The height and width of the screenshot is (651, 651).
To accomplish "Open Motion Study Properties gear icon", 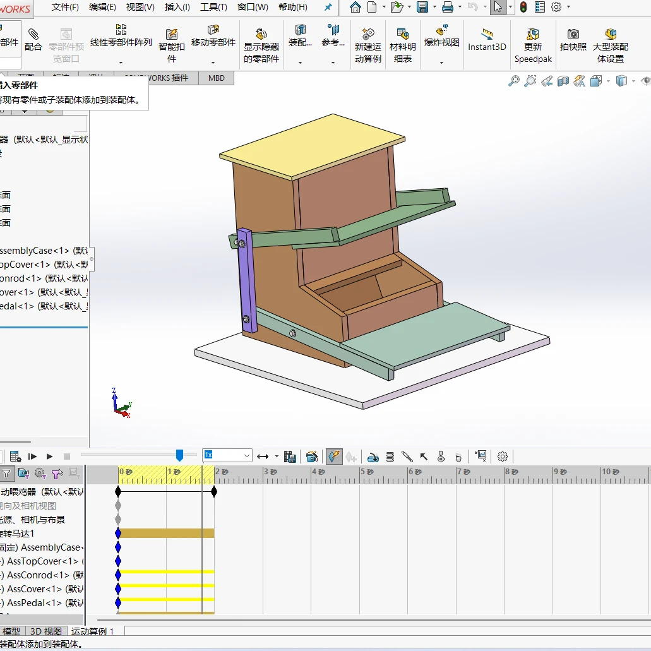I will pos(503,457).
